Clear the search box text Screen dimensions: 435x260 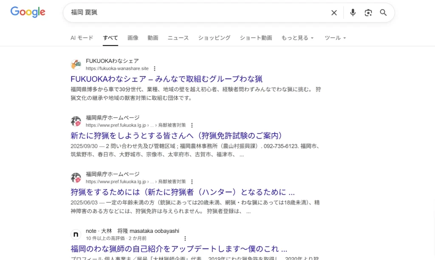point(334,13)
